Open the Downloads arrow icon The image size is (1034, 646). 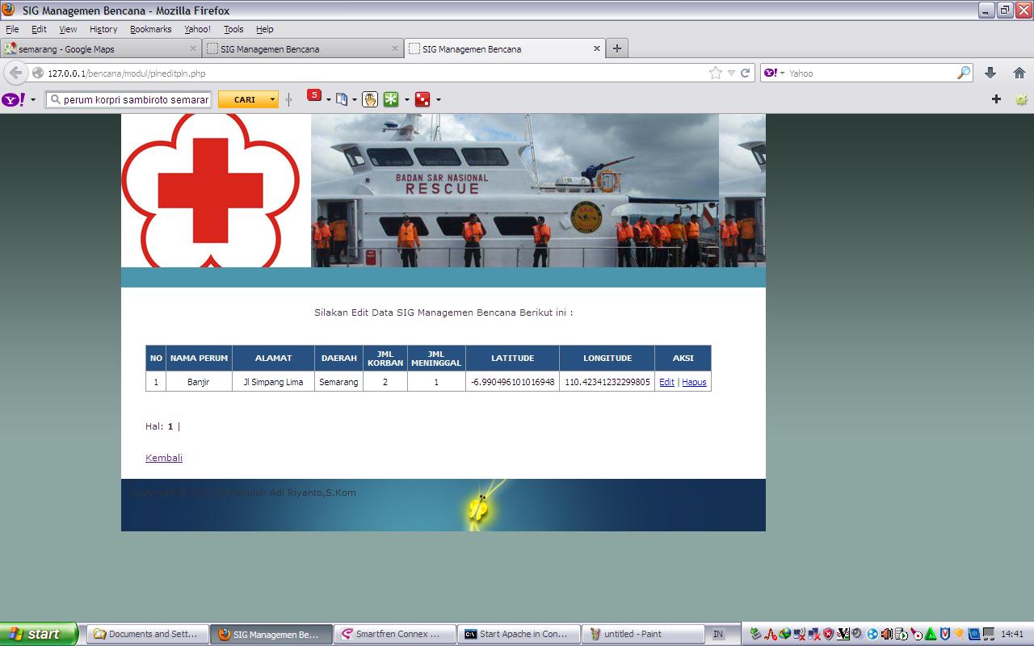990,73
